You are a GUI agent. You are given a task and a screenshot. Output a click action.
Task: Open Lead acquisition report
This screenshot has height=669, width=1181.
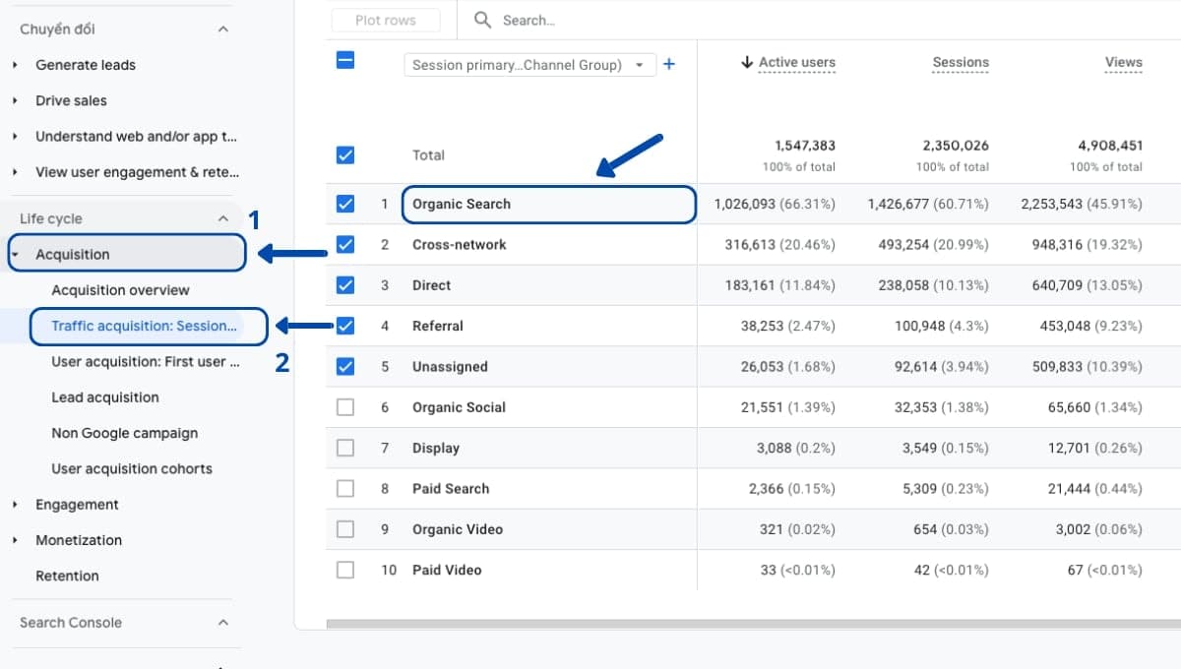105,397
